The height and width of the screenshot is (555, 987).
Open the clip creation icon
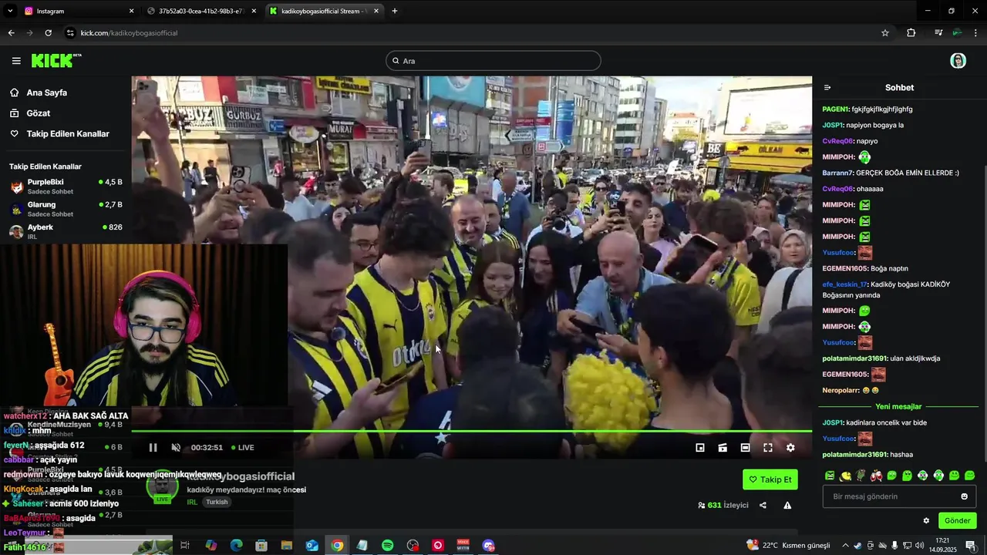(723, 447)
